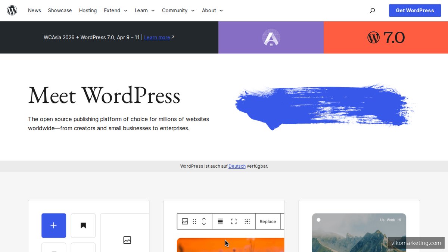The height and width of the screenshot is (252, 448).
Task: Click the blue plus block inserter
Action: [53, 225]
